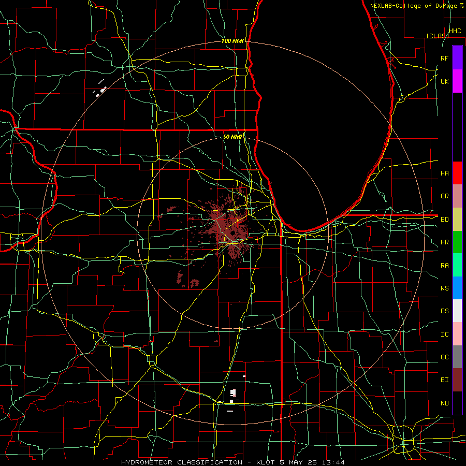Image resolution: width=466 pixels, height=466 pixels.
Task: Click the ND legend label
Action: point(444,403)
